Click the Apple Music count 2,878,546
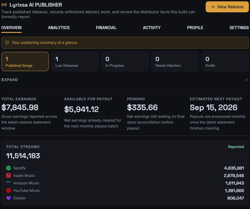This screenshot has height=209, width=250. [234, 175]
